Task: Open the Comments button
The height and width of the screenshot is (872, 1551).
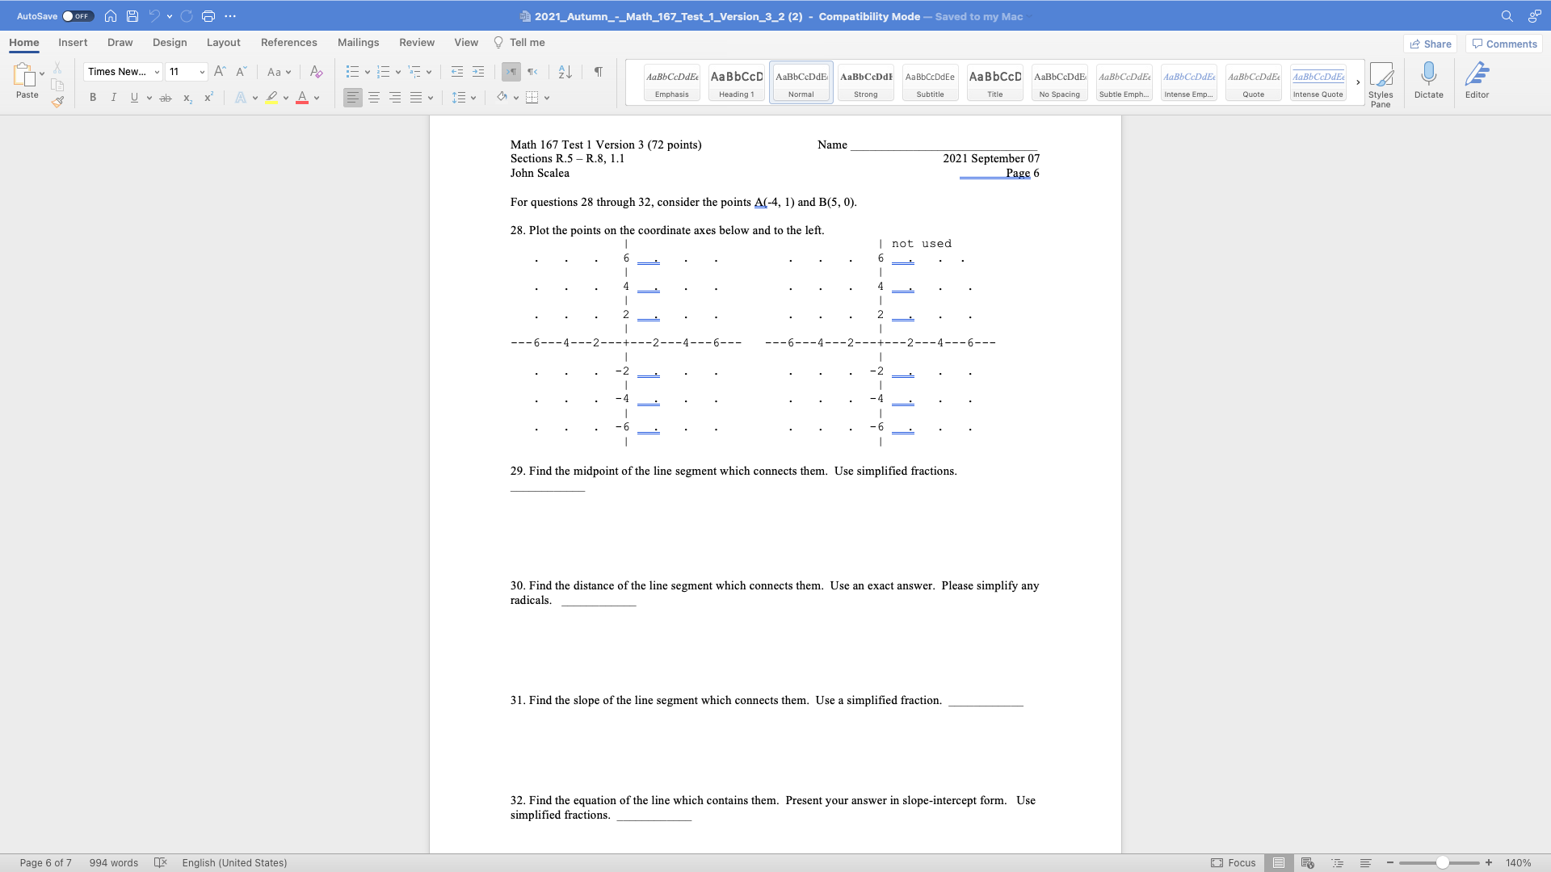Action: click(1504, 44)
